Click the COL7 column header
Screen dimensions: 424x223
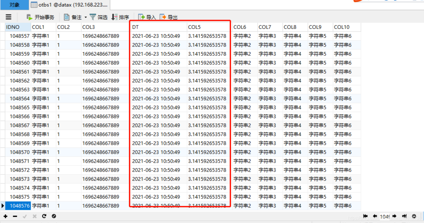(270, 27)
